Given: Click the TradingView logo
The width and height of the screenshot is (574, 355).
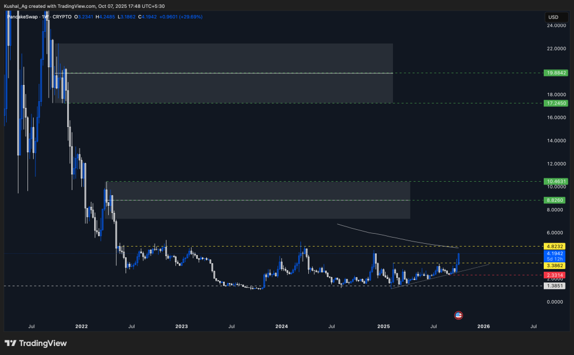Looking at the screenshot, I should tap(35, 343).
